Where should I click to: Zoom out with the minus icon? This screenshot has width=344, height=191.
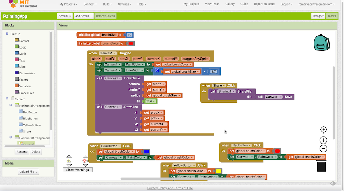(x=323, y=149)
